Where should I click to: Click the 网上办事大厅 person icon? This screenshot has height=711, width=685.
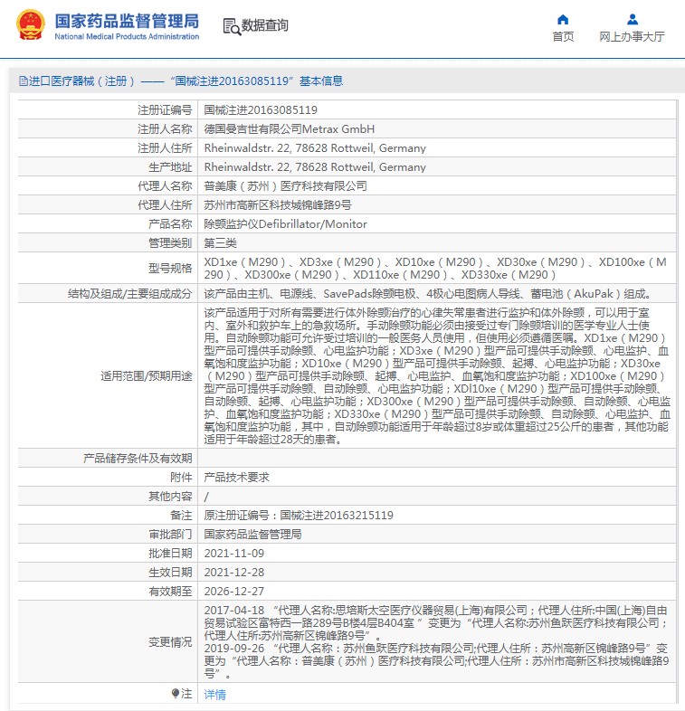(x=632, y=19)
